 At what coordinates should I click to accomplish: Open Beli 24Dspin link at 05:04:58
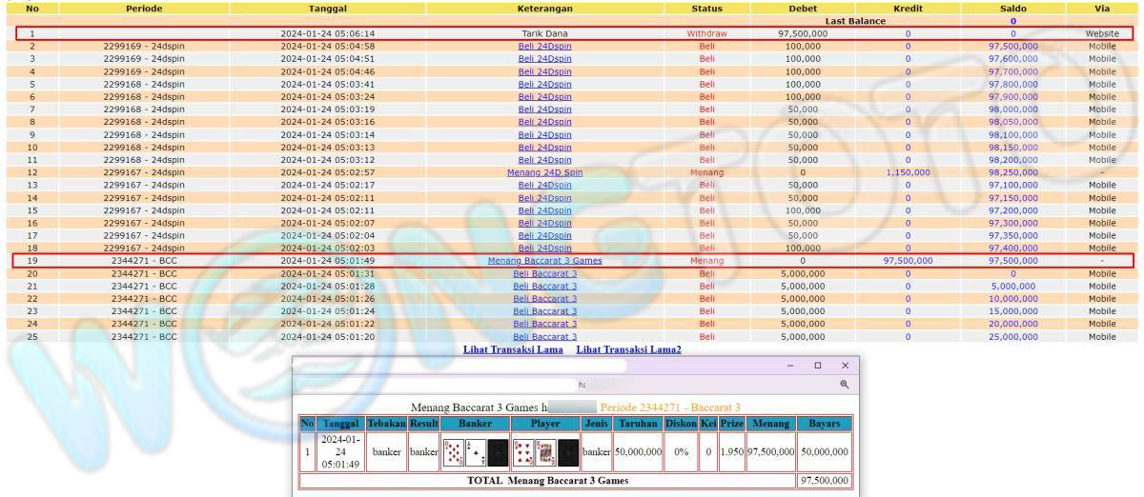pyautogui.click(x=544, y=46)
